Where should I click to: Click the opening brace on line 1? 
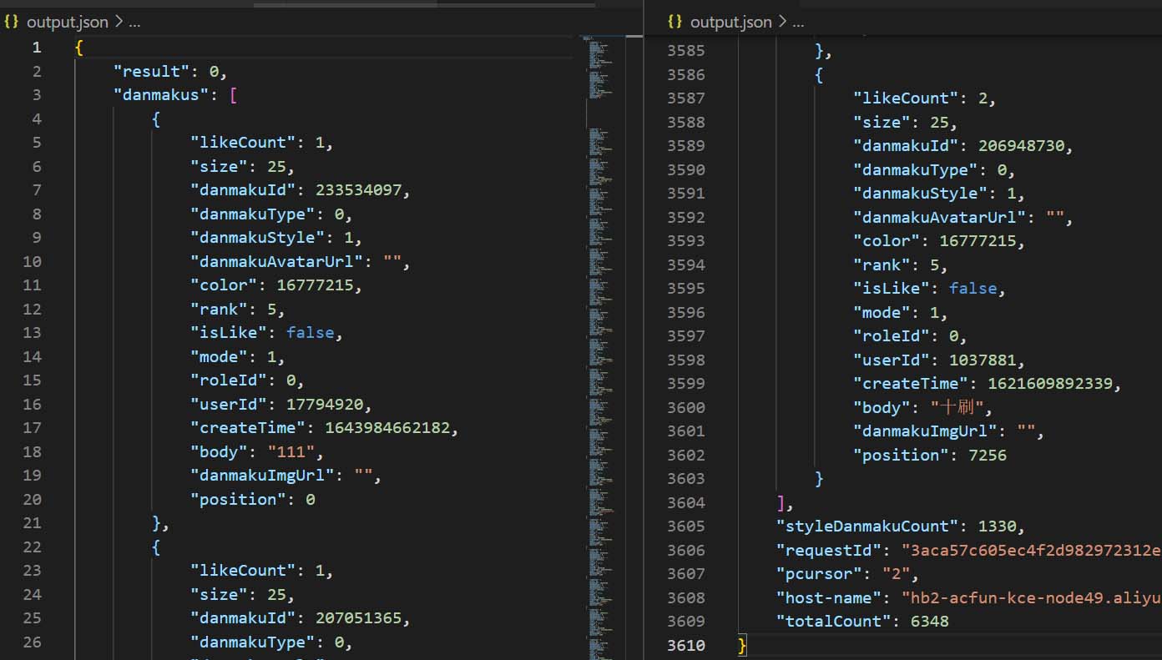coord(78,48)
